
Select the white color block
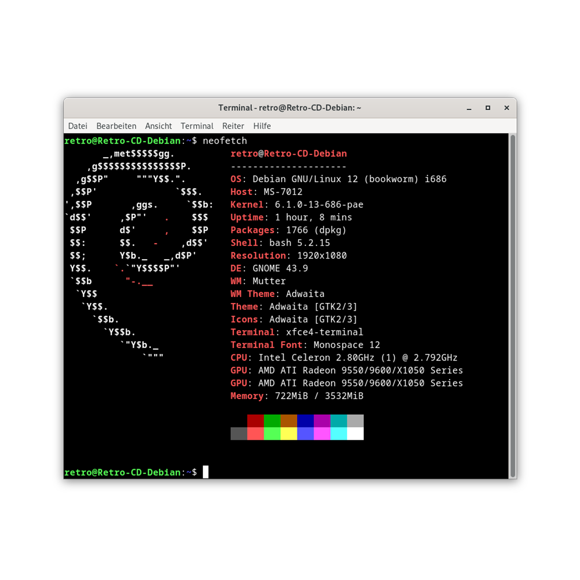(355, 434)
